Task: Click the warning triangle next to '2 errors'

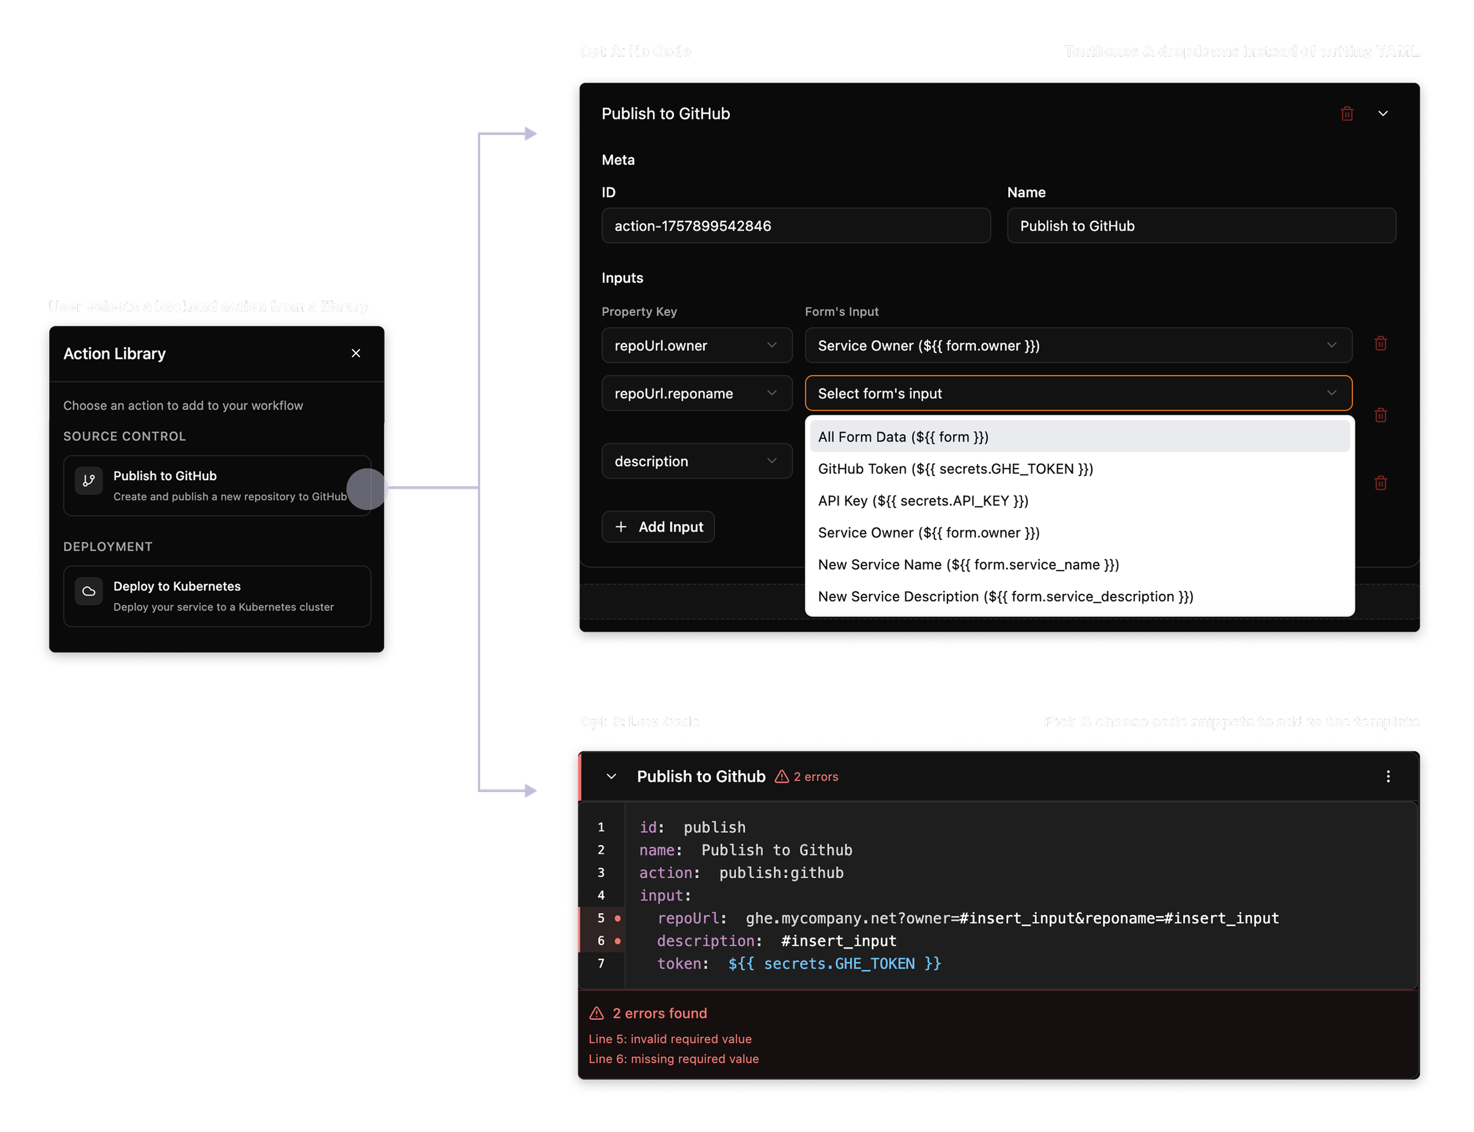Action: click(x=781, y=776)
